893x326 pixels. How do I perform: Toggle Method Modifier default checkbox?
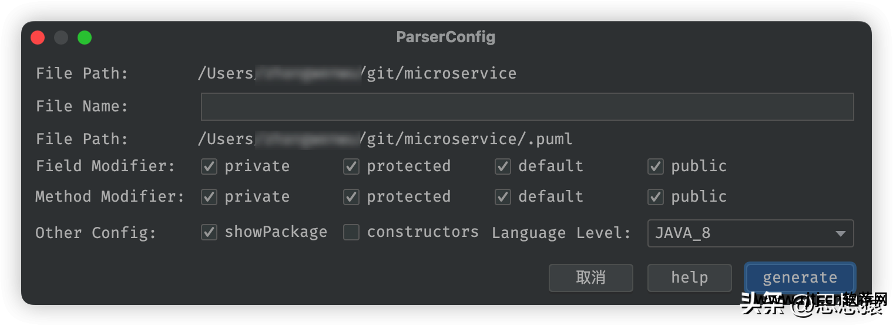(x=503, y=197)
